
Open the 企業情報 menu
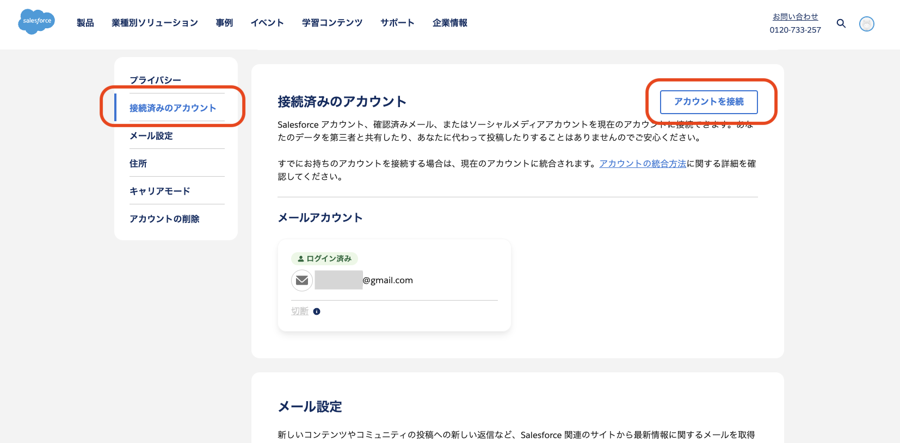coord(450,23)
